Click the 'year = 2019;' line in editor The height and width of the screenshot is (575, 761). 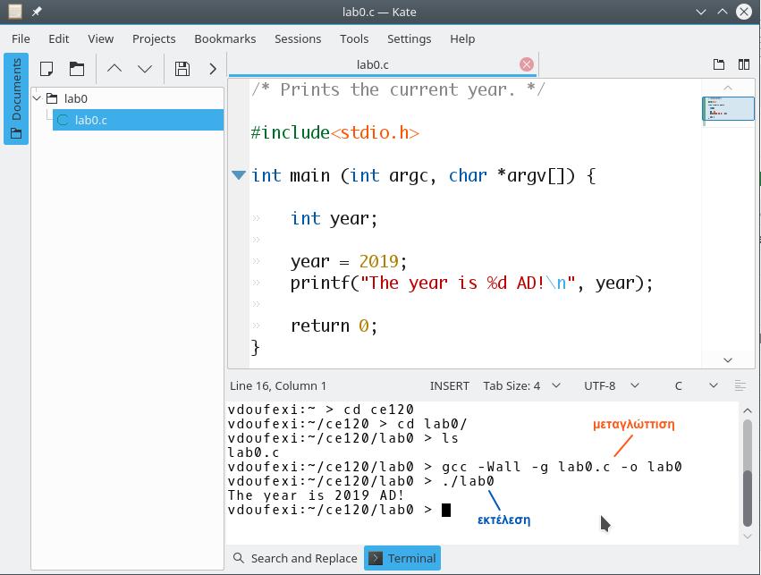point(349,261)
